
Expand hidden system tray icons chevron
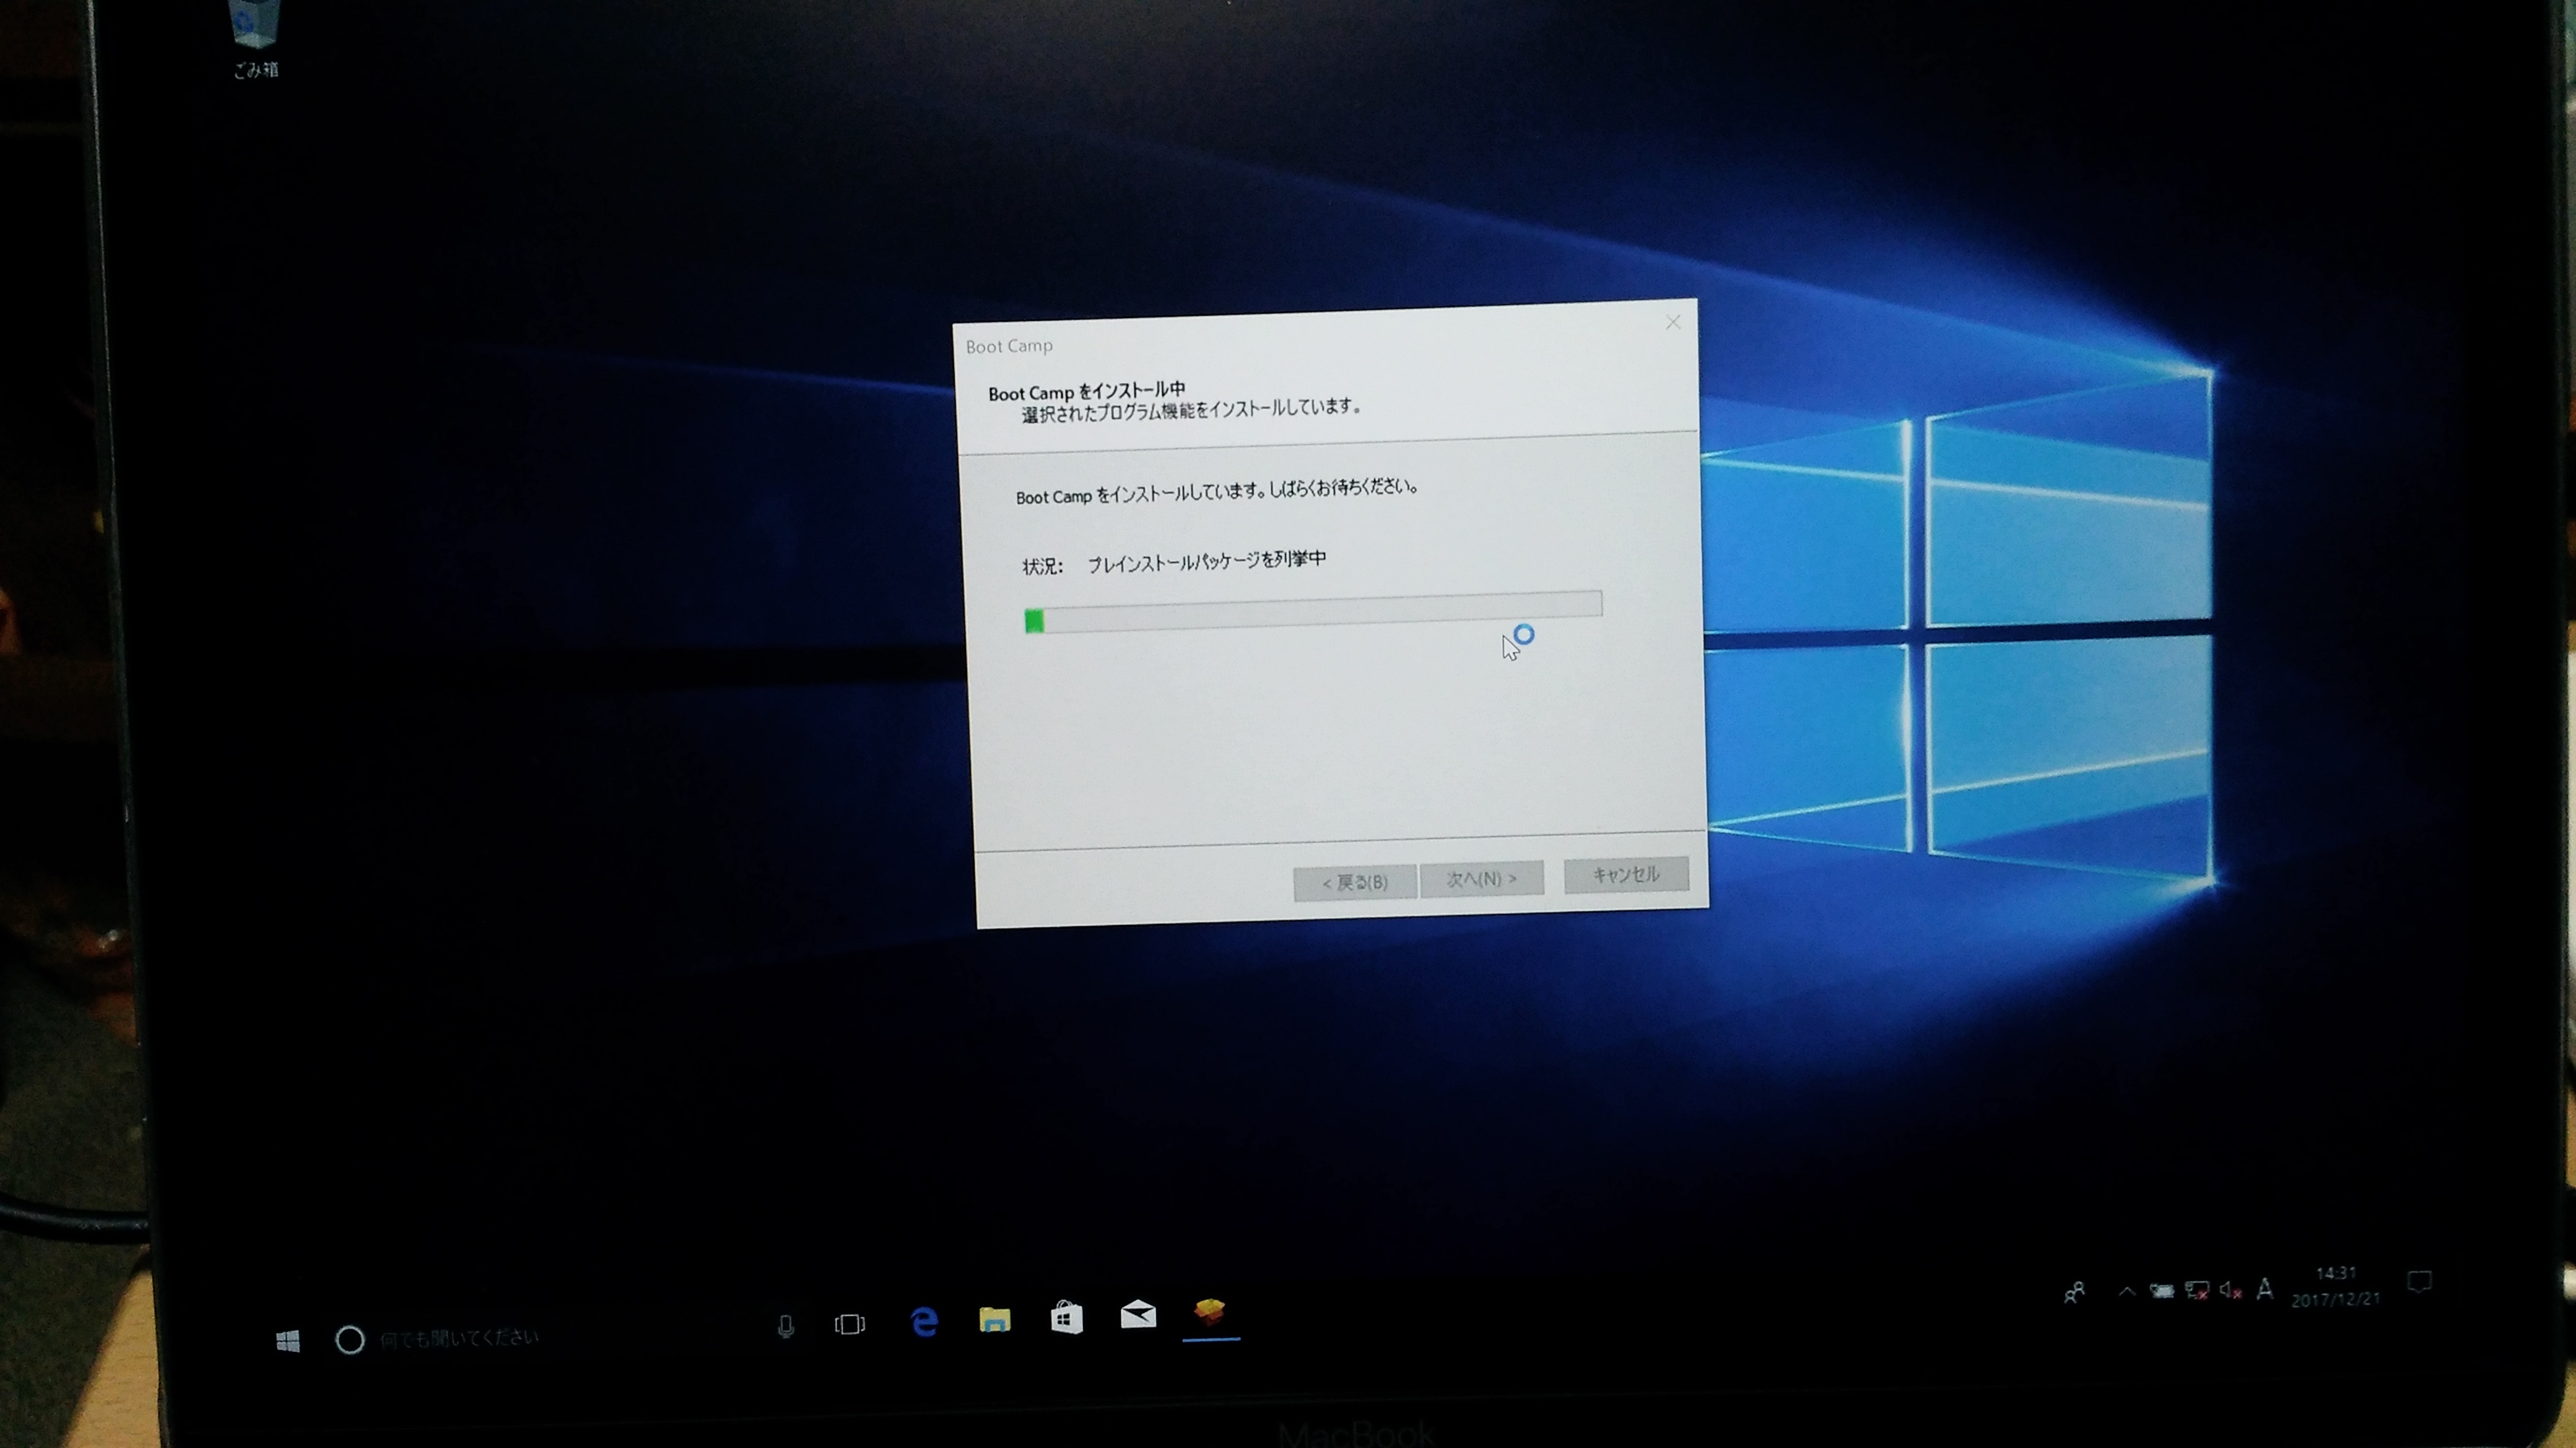point(2127,1292)
